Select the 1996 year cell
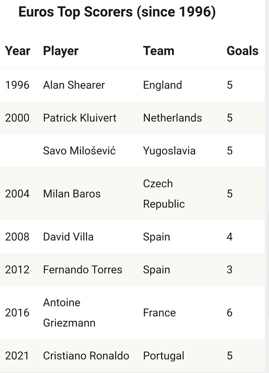This screenshot has width=269, height=373. pos(17,85)
